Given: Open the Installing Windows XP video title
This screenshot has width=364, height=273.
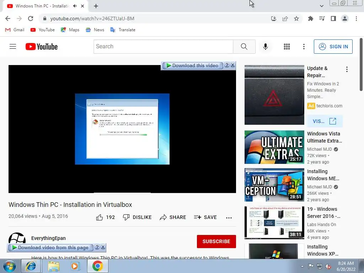Looking at the screenshot, I should [323, 250].
